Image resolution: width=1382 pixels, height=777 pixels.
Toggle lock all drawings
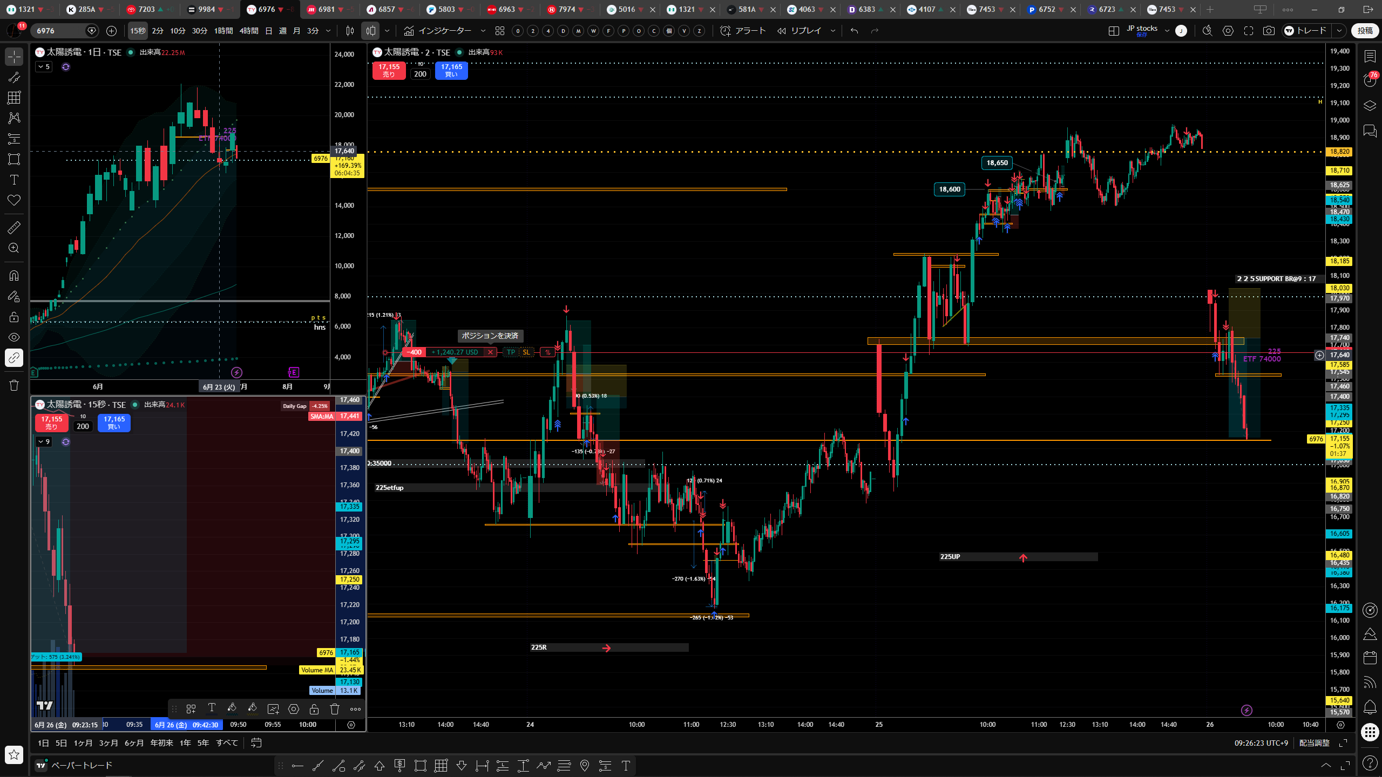(14, 317)
